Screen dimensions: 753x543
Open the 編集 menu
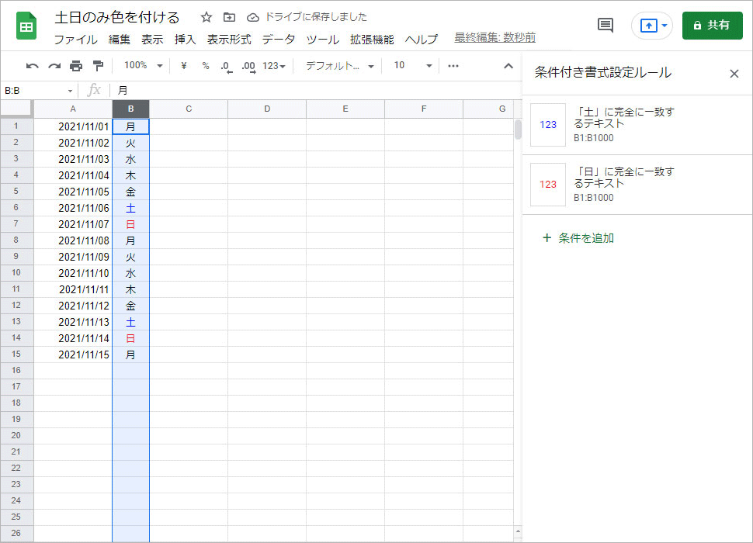[119, 40]
